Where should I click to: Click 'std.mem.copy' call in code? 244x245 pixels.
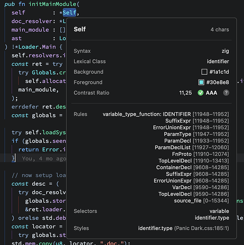32,243
